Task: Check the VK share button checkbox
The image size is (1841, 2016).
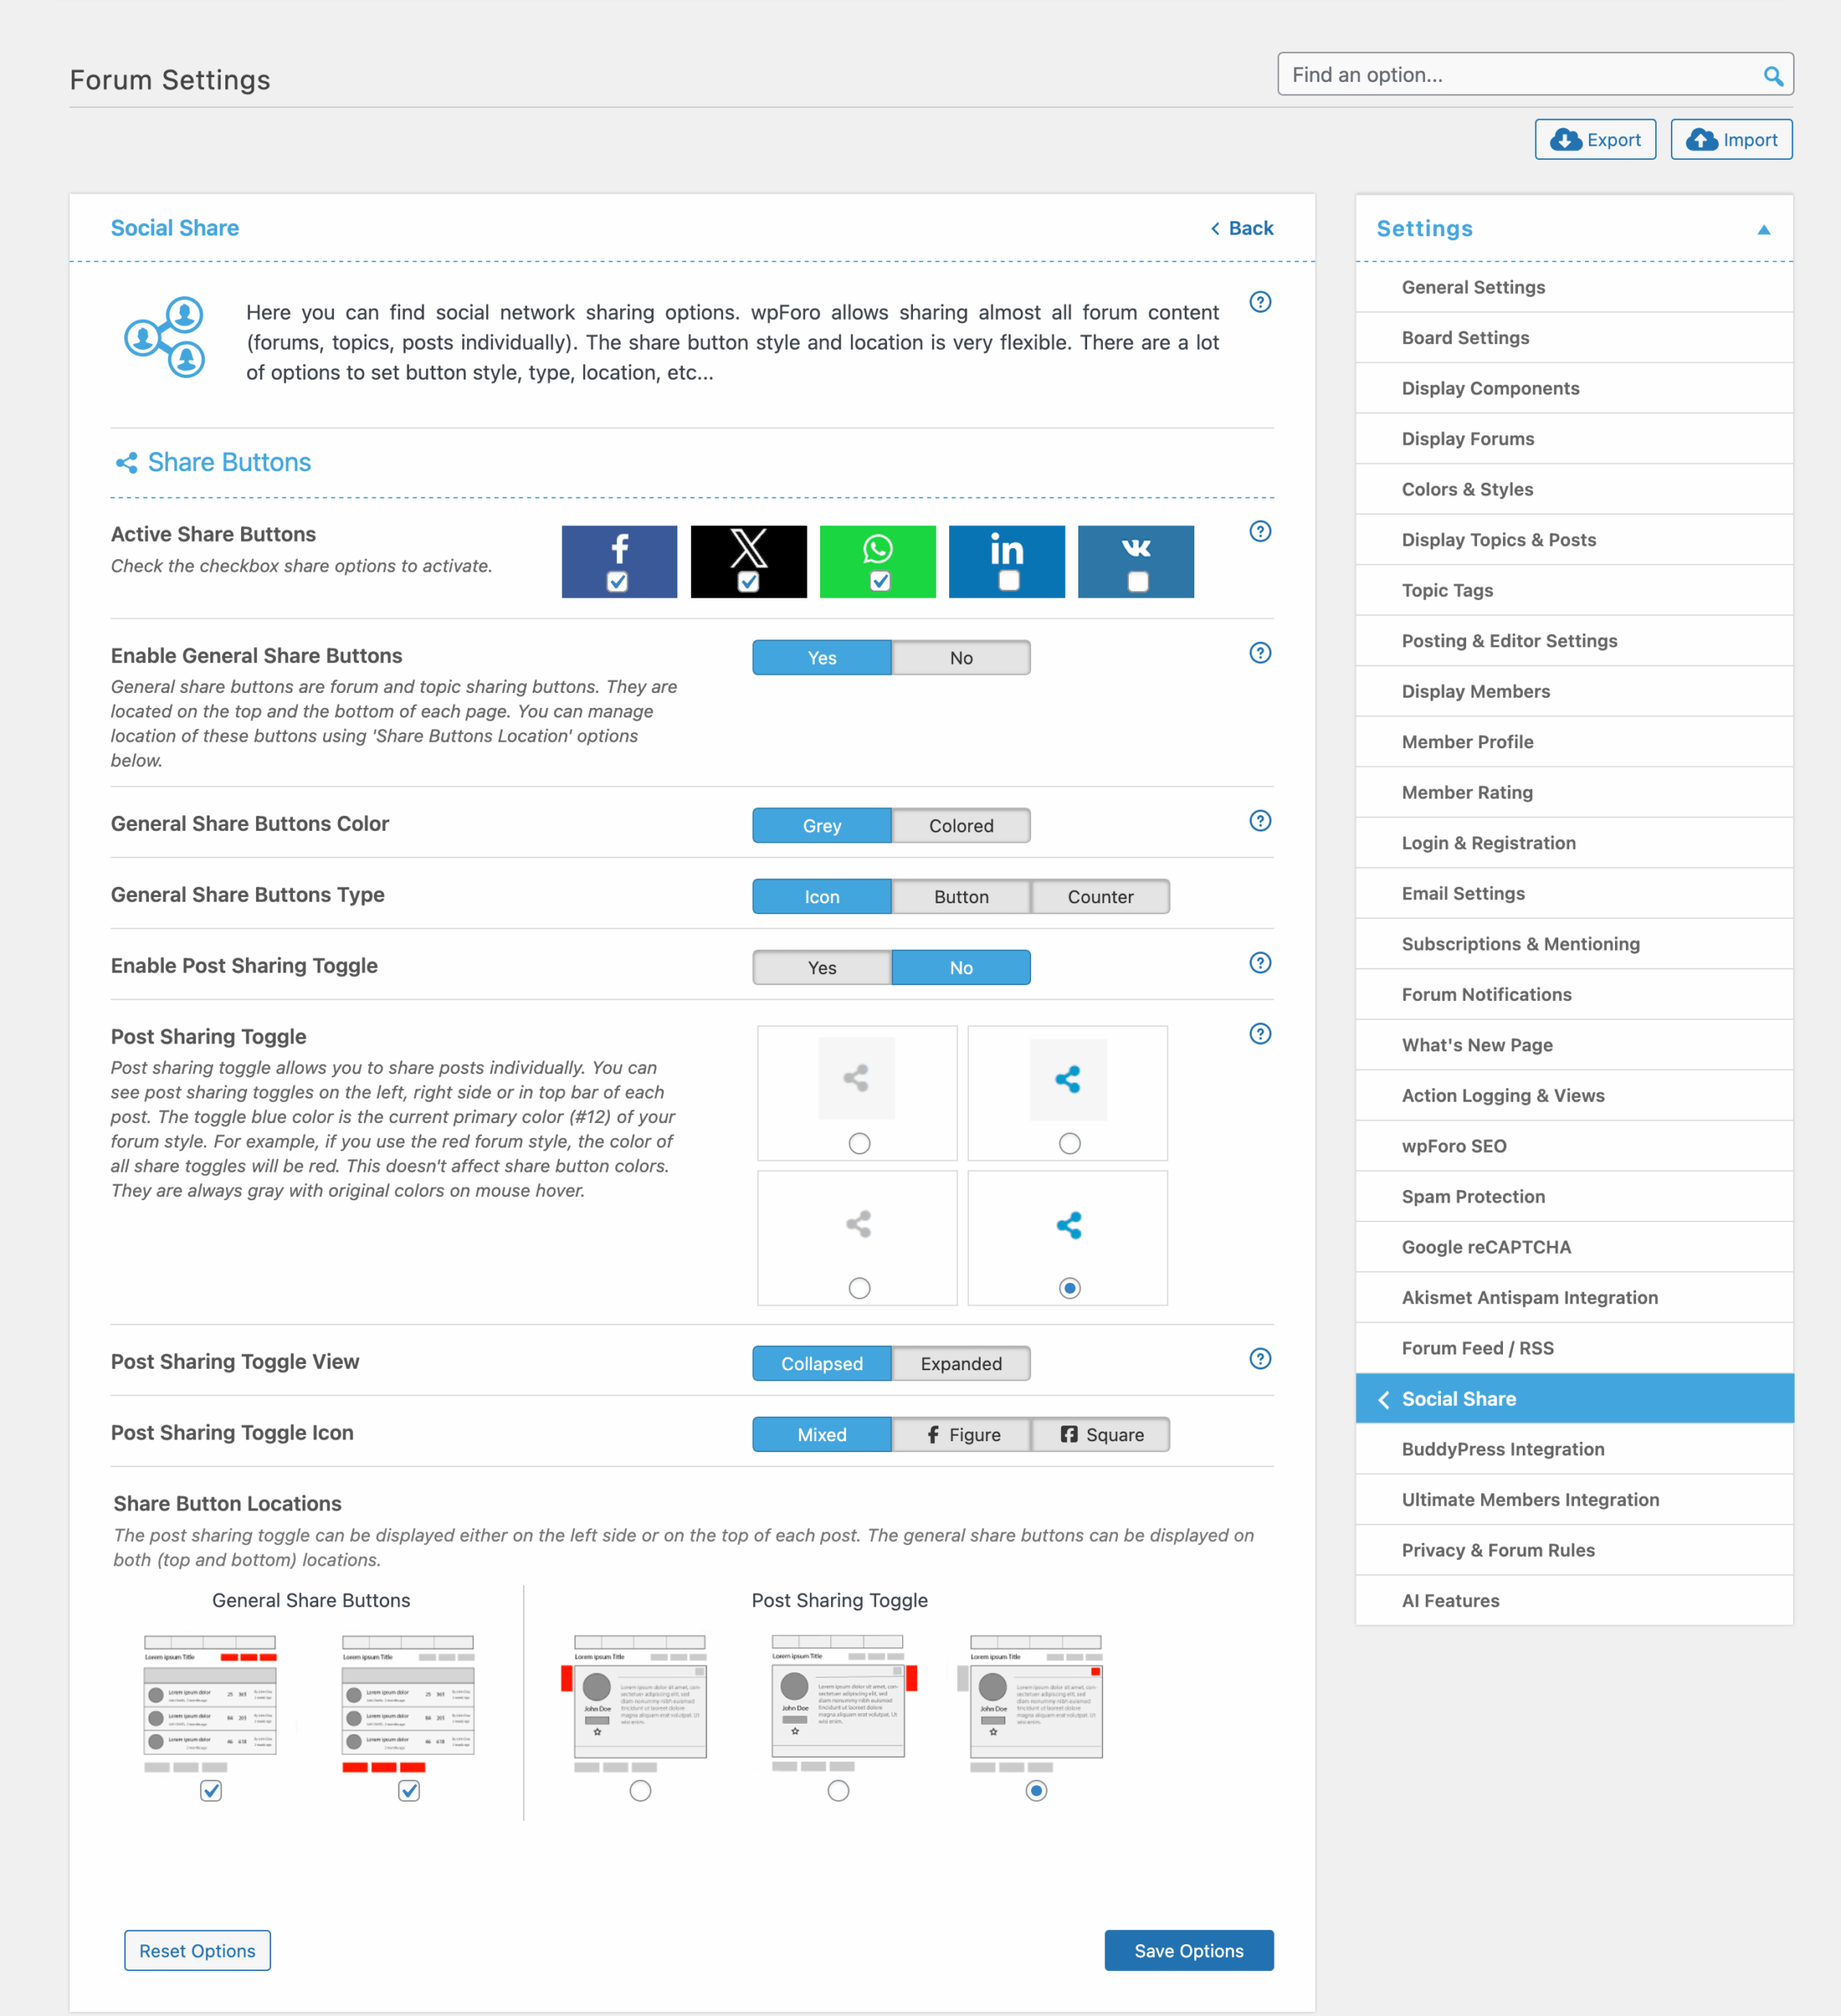Action: coord(1138,581)
